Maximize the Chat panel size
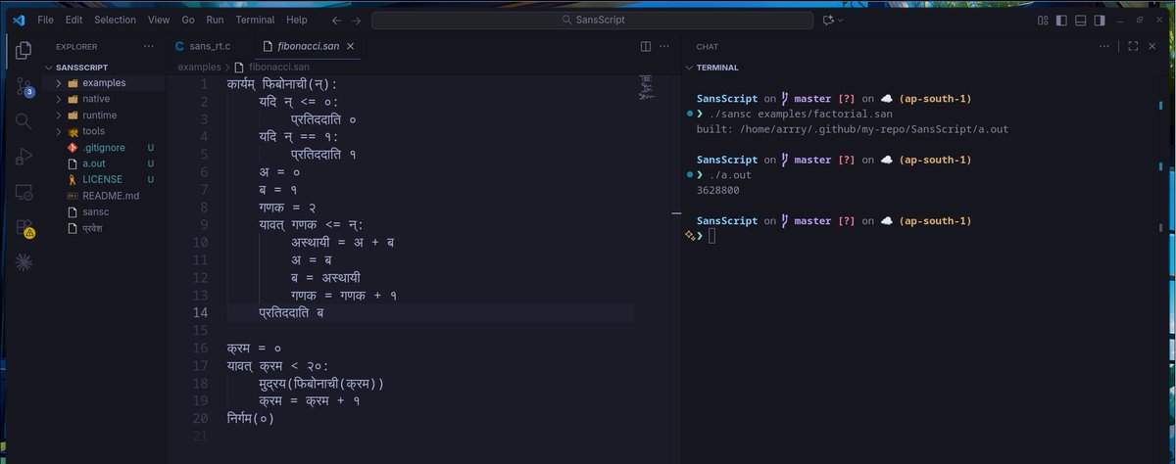The width and height of the screenshot is (1176, 464). point(1133,46)
